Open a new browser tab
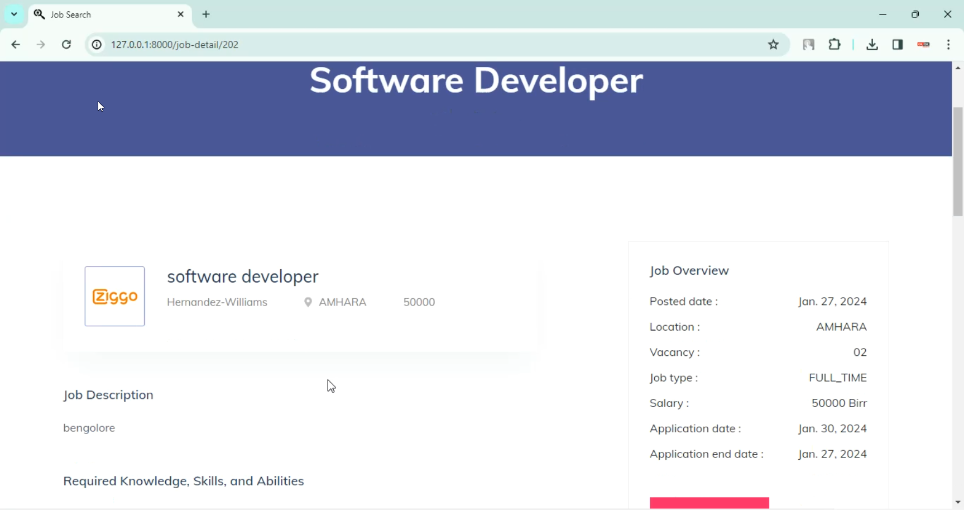964x510 pixels. tap(206, 15)
